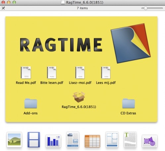Open the Add-ons folder icon
Image resolution: width=165 pixels, height=151 pixels.
[30, 103]
